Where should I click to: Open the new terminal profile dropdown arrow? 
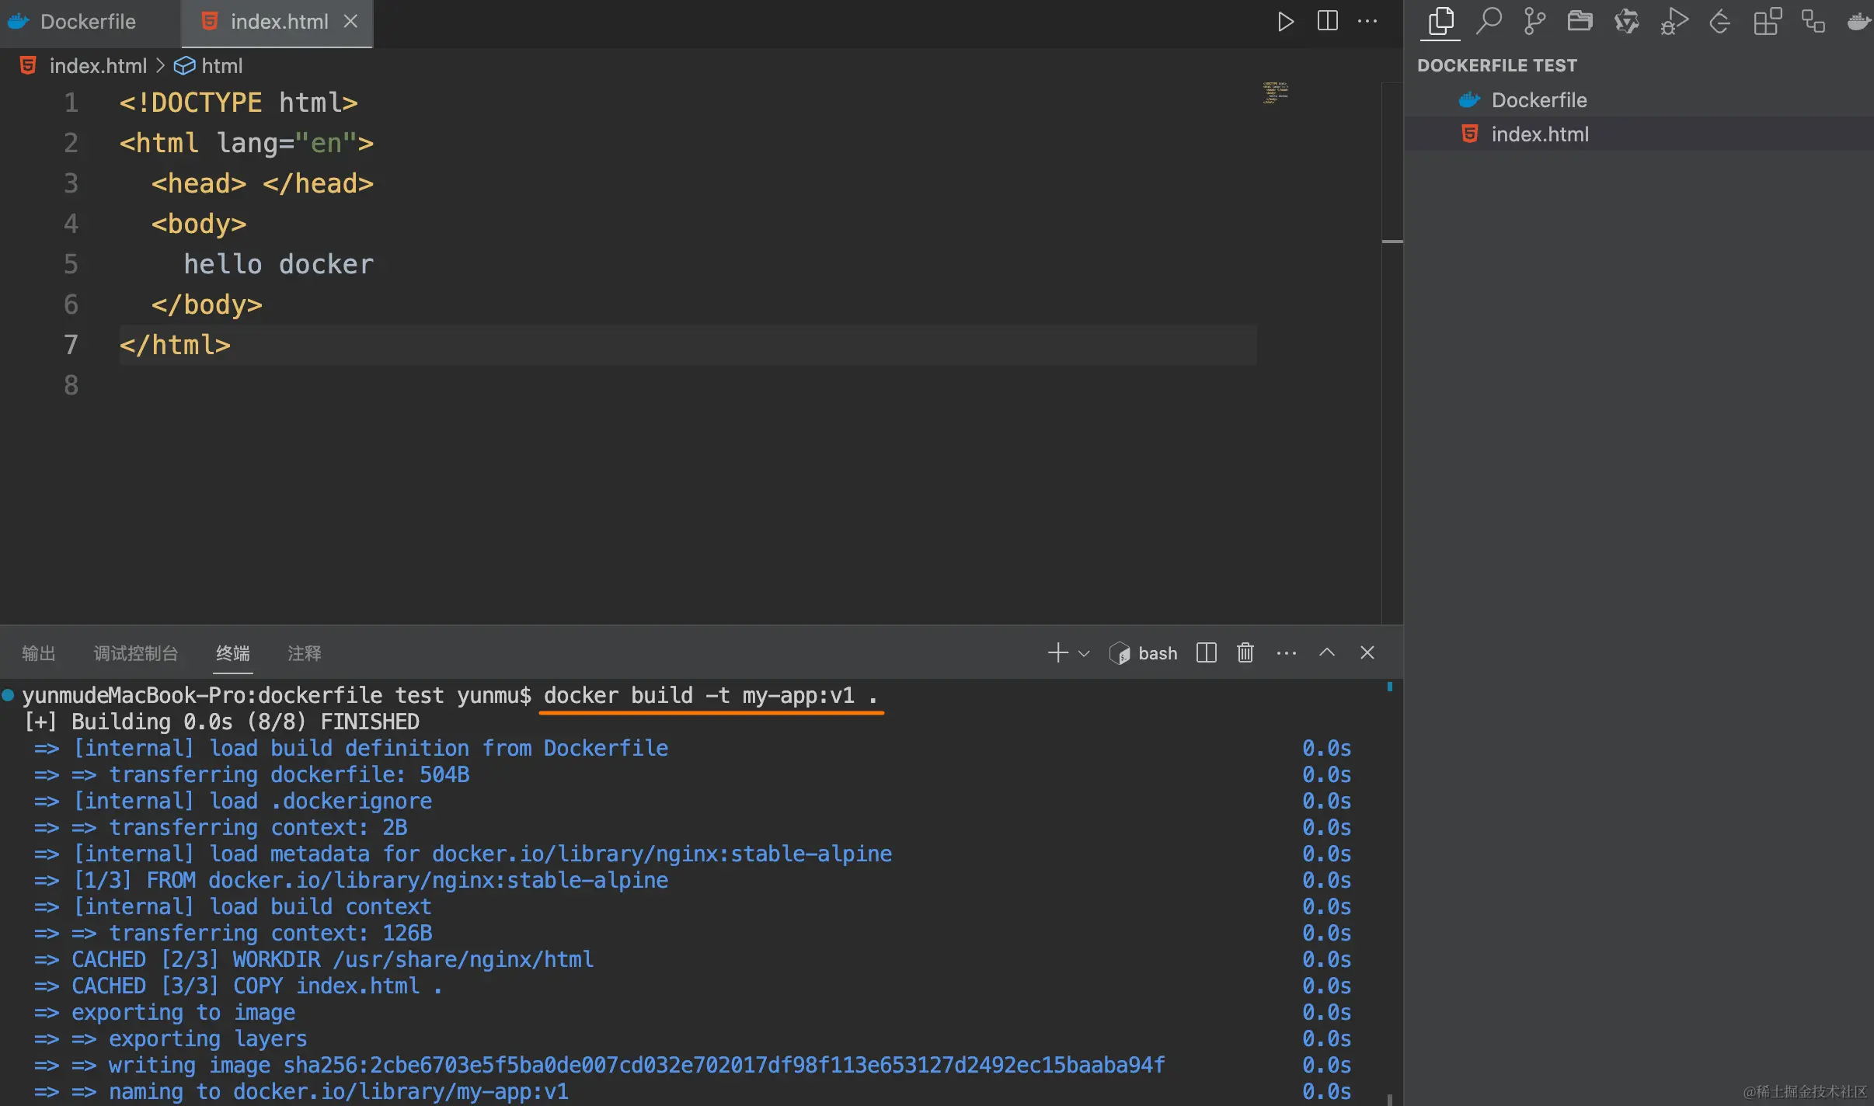click(1084, 653)
